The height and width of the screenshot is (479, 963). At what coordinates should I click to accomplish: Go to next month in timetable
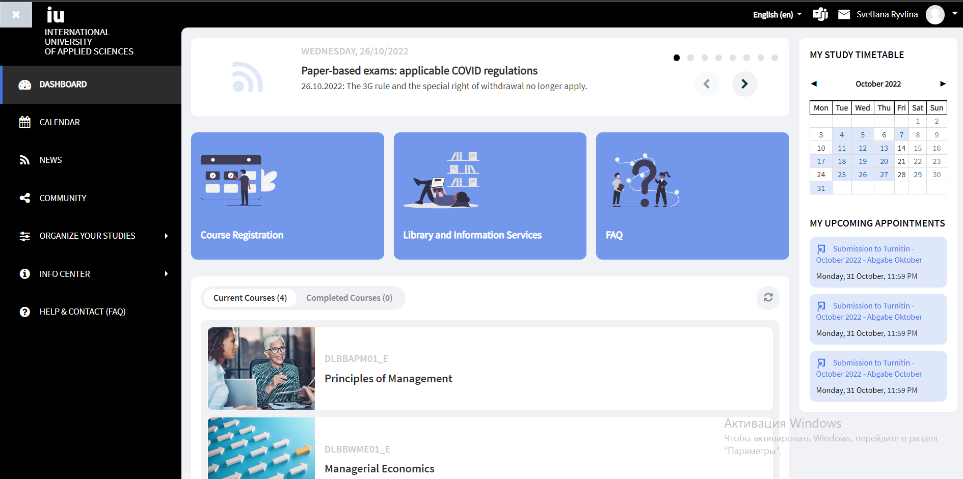[943, 83]
